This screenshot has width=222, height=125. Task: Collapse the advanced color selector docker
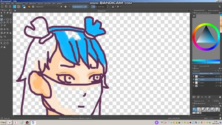(x=193, y=13)
